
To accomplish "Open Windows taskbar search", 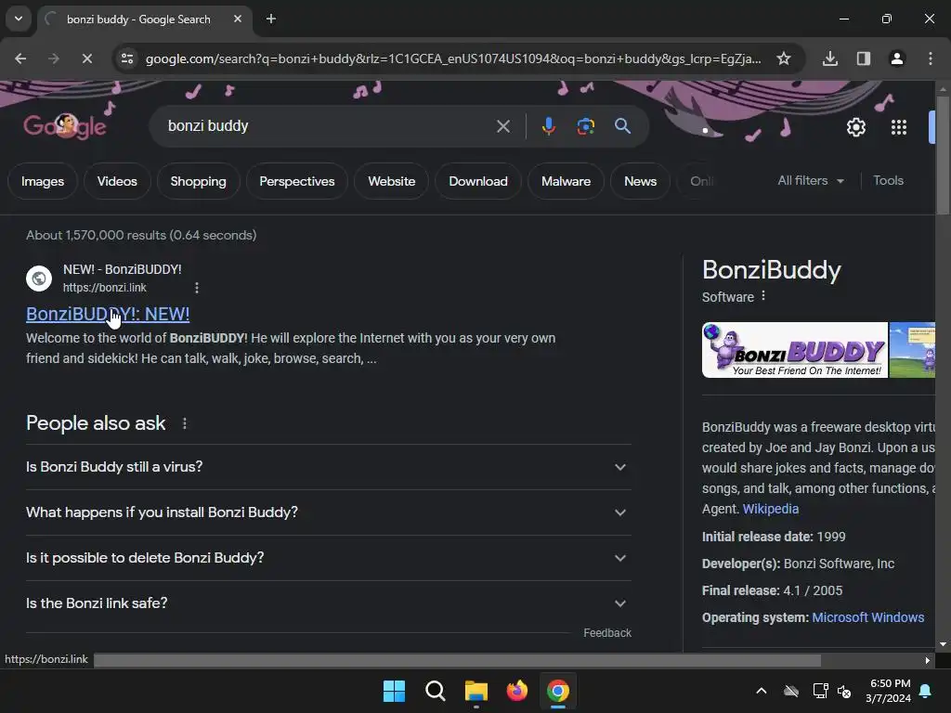I will pyautogui.click(x=435, y=691).
